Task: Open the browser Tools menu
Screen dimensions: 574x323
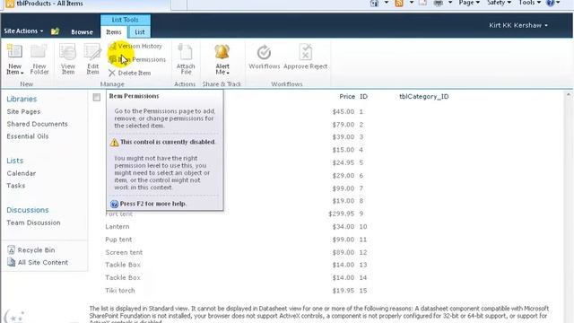Action: (529, 3)
